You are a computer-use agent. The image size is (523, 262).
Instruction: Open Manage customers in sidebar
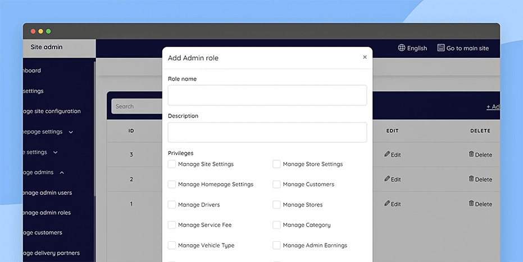coord(42,232)
